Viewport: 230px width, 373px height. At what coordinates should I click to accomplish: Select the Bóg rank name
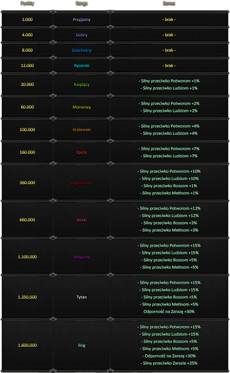point(82,345)
